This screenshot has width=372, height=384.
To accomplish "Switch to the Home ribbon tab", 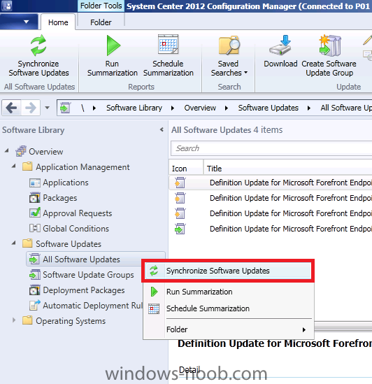I will point(58,22).
